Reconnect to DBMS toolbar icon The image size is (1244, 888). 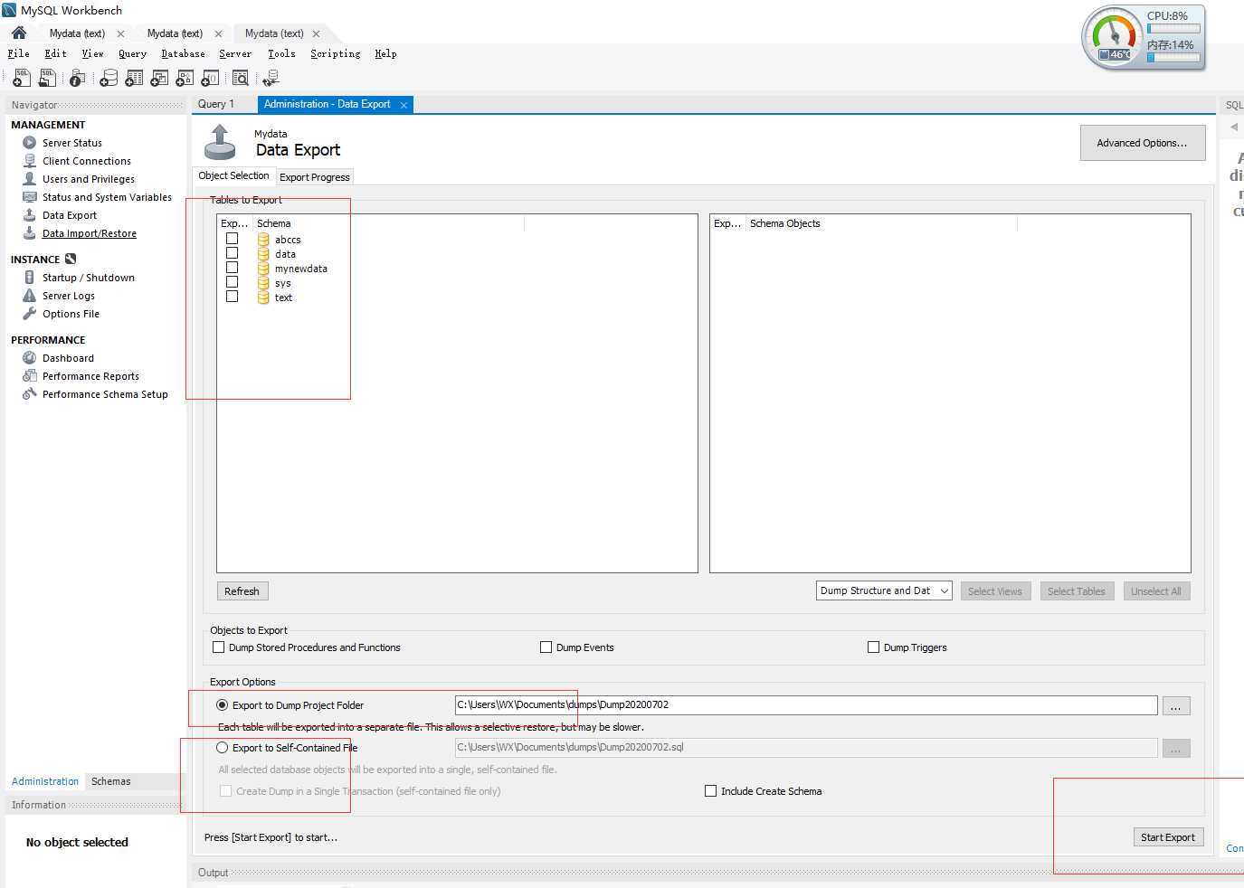point(271,79)
